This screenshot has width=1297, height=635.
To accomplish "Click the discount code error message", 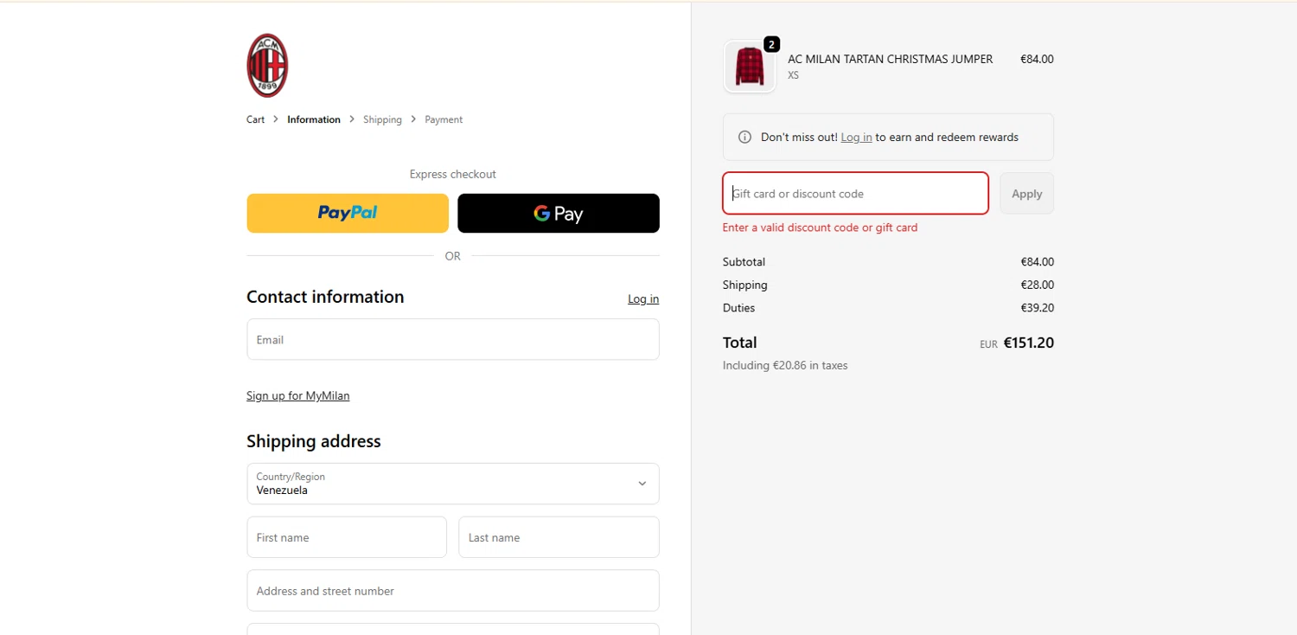I will 820,228.
